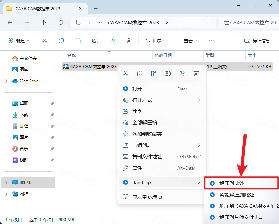Click the 新建 new button
Screen dimensions: 279x224
18,41
